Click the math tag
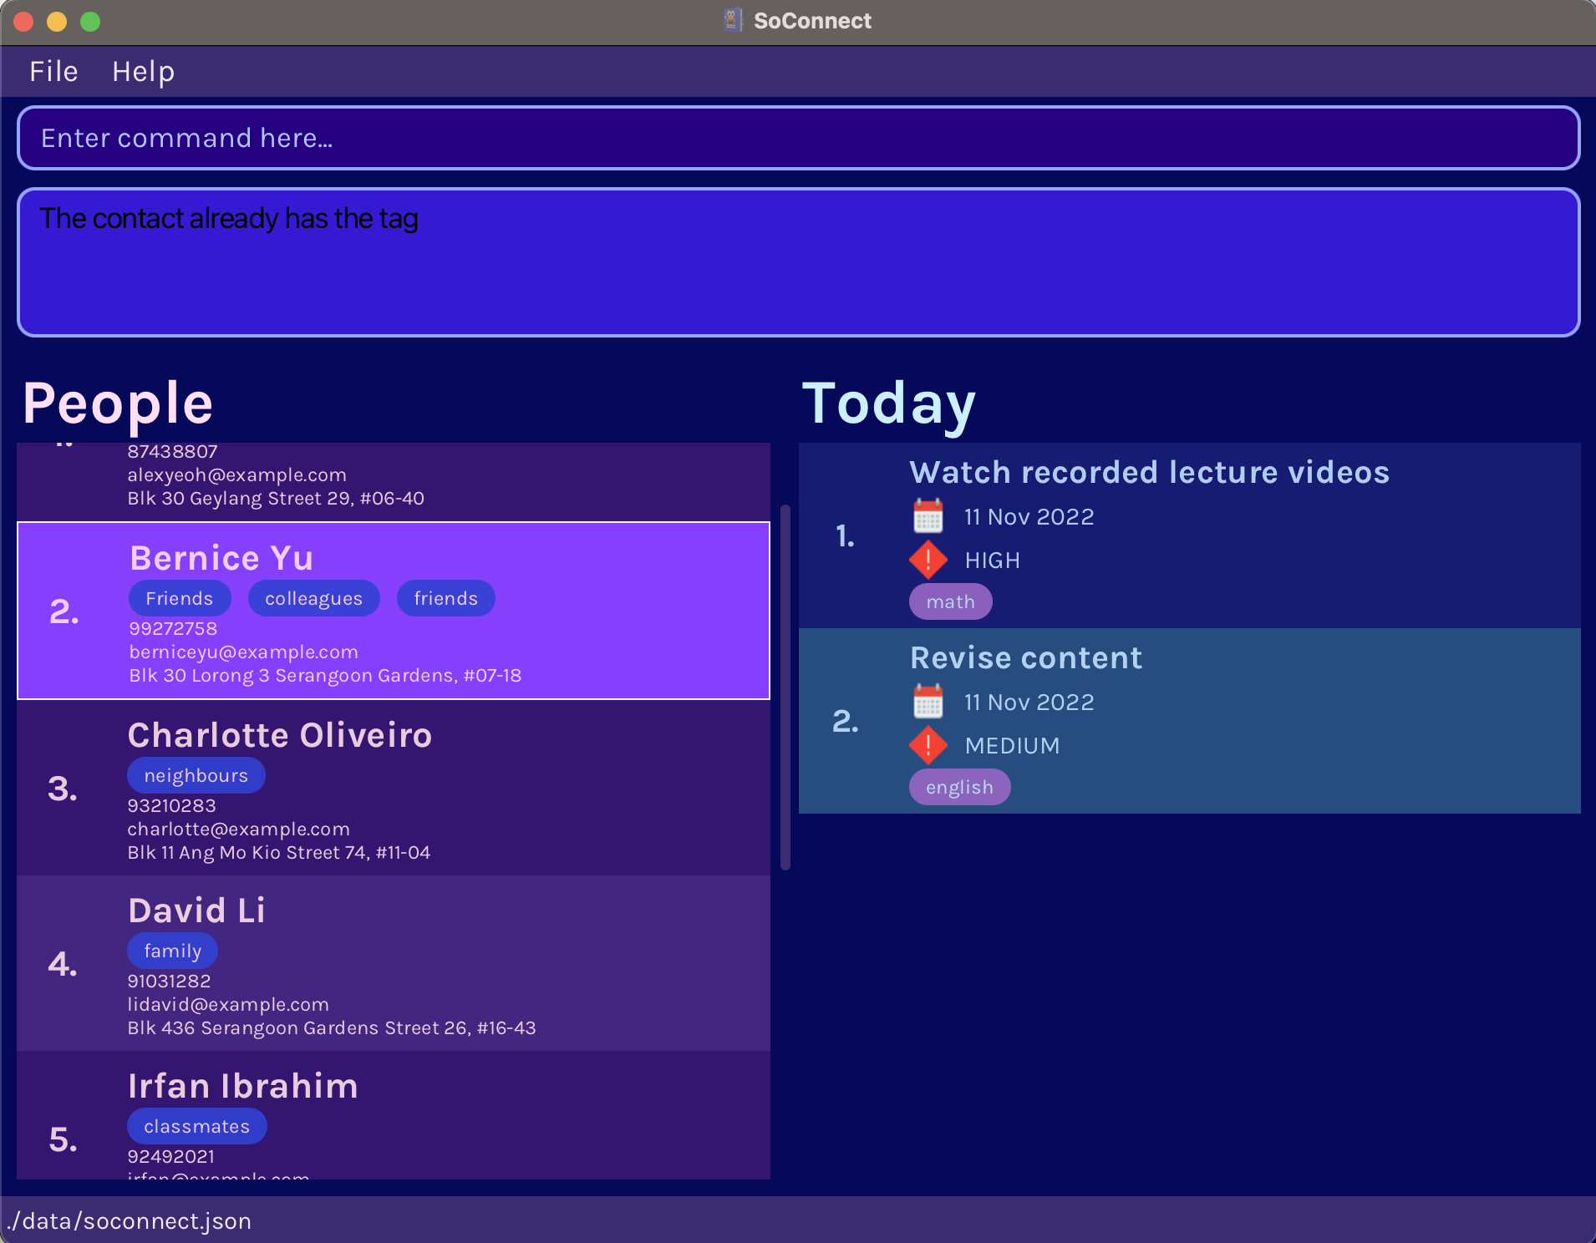Viewport: 1596px width, 1243px height. 951,601
